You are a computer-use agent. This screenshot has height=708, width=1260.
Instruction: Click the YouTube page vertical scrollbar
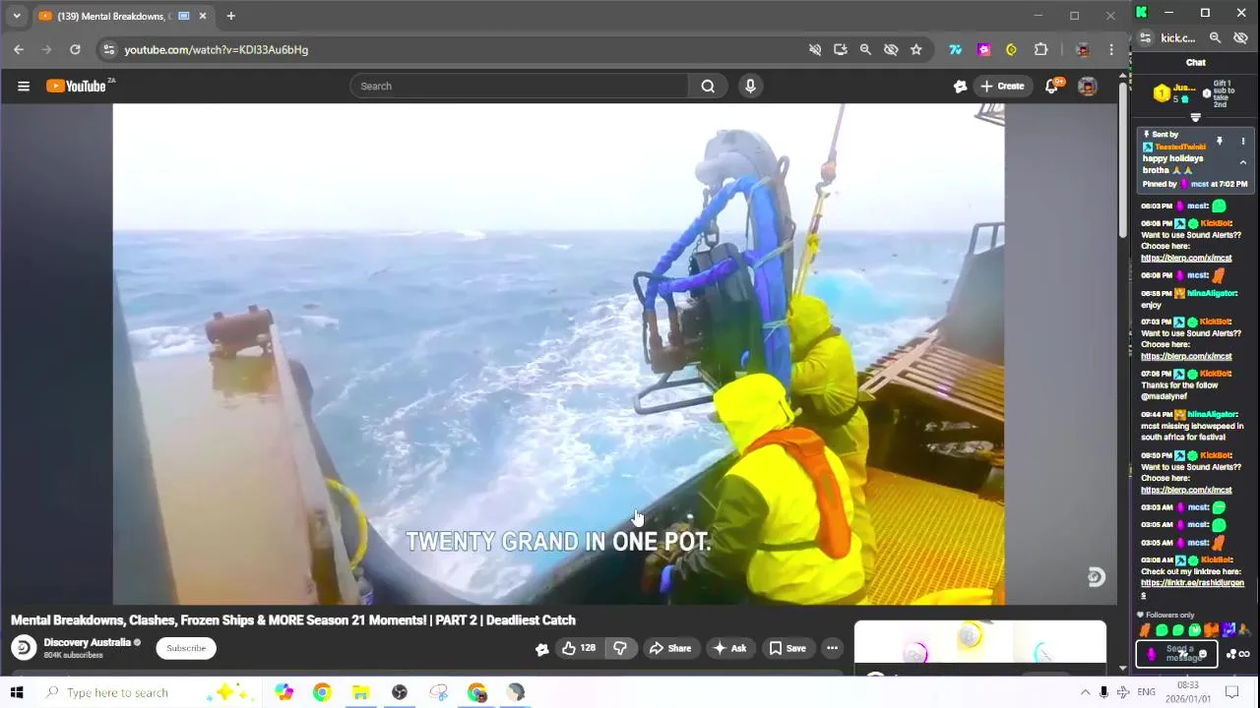click(x=1123, y=157)
